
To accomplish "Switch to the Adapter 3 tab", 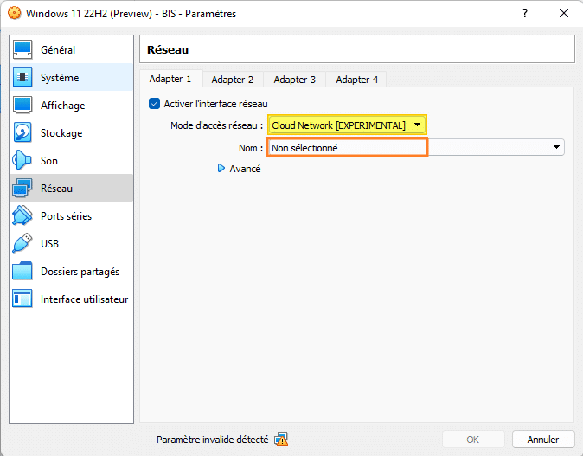I will coord(294,80).
